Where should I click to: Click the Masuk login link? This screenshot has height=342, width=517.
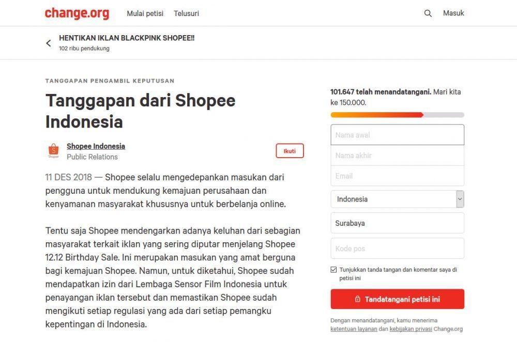tap(453, 13)
